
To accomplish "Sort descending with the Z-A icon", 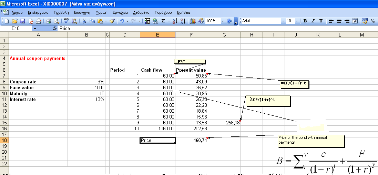I will (183, 21).
